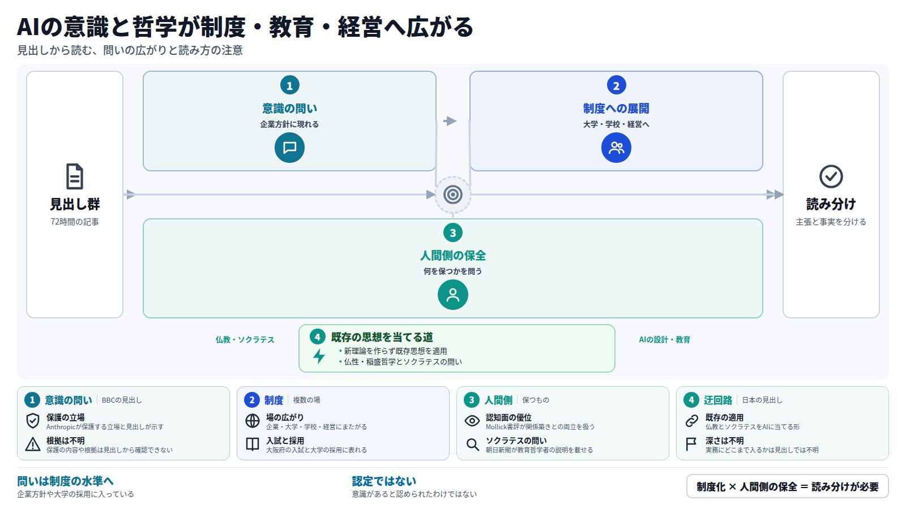
Task: Click the chain link icon next to 既存の適用
Action: pos(692,421)
